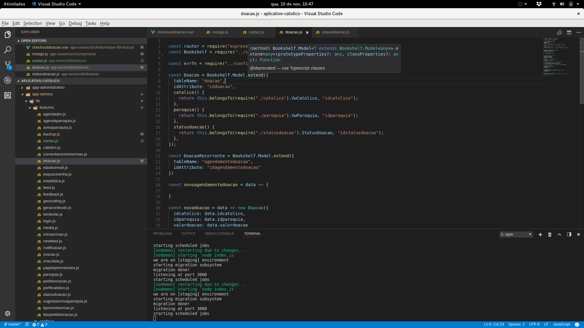Viewport: 584px width, 328px height.
Task: Collapse the APLICATIVO-CATOLICO section
Action: click(x=81, y=81)
